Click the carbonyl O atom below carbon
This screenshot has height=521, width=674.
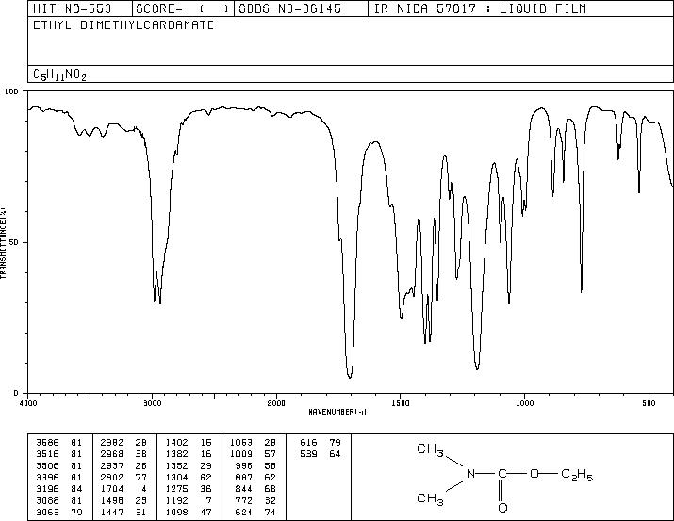[x=502, y=508]
